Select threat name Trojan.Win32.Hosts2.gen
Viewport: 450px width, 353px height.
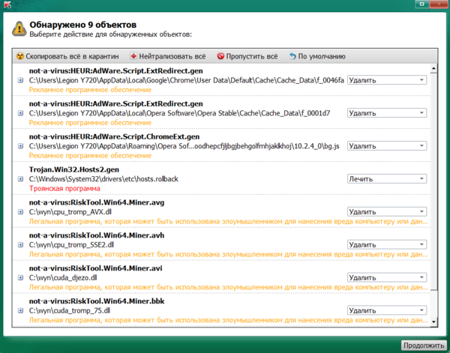pos(74,169)
